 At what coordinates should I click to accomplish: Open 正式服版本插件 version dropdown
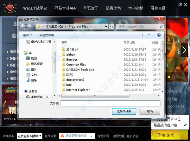[x=30, y=136]
